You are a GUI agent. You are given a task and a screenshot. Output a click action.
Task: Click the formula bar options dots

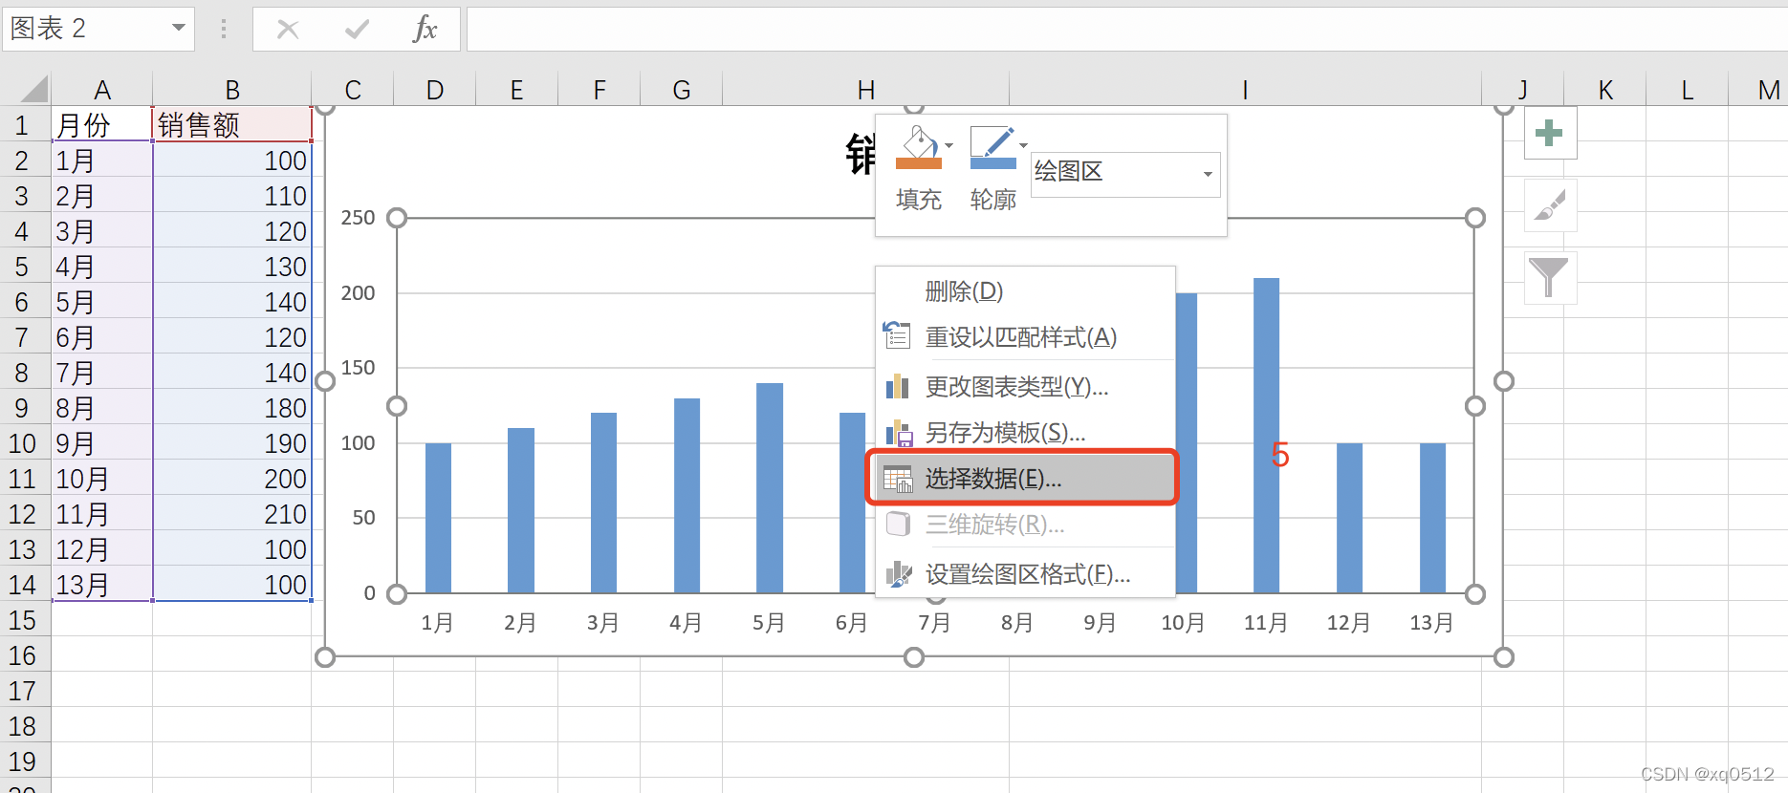224,30
